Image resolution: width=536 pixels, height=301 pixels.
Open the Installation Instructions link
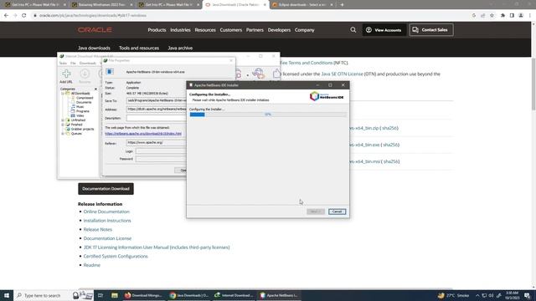[107, 221]
